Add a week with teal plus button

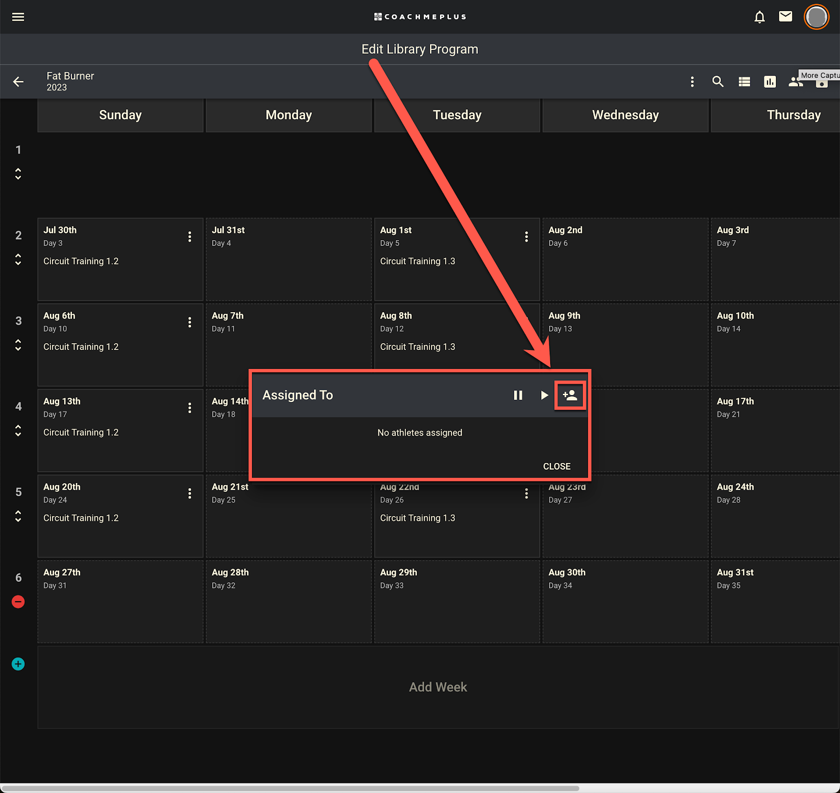click(x=18, y=664)
